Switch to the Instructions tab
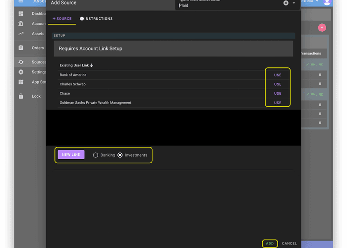347x248 pixels. tap(96, 19)
